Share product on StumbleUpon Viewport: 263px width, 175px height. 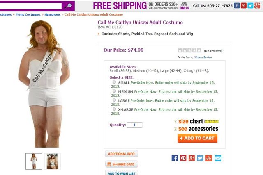[209, 158]
